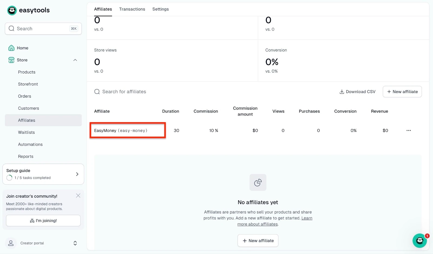Open the EasyMoney row three-dot menu
The width and height of the screenshot is (433, 254).
click(409, 131)
